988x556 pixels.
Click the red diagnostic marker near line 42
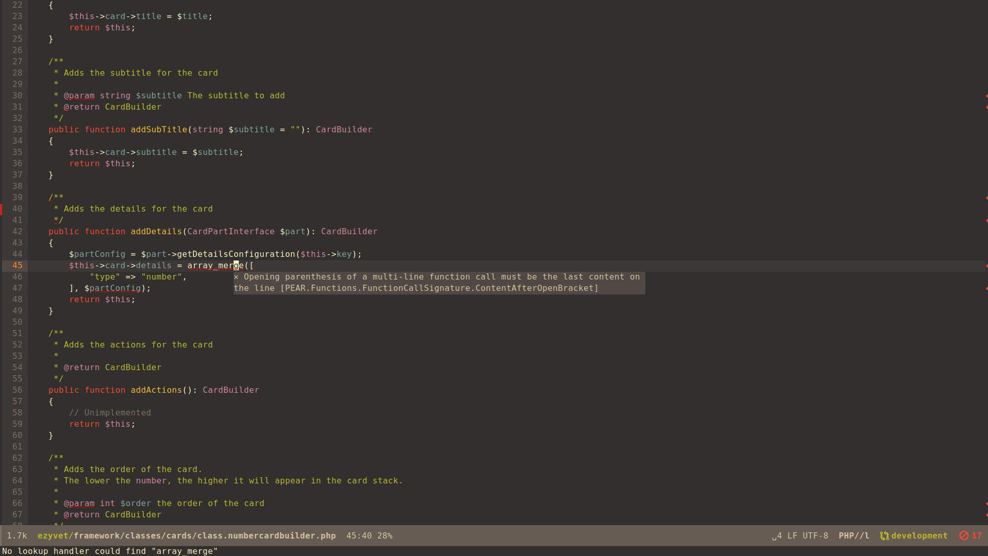pyautogui.click(x=986, y=220)
